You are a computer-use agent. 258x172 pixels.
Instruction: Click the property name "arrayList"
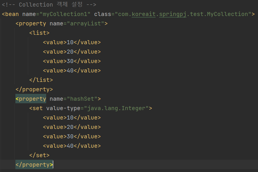[86, 24]
